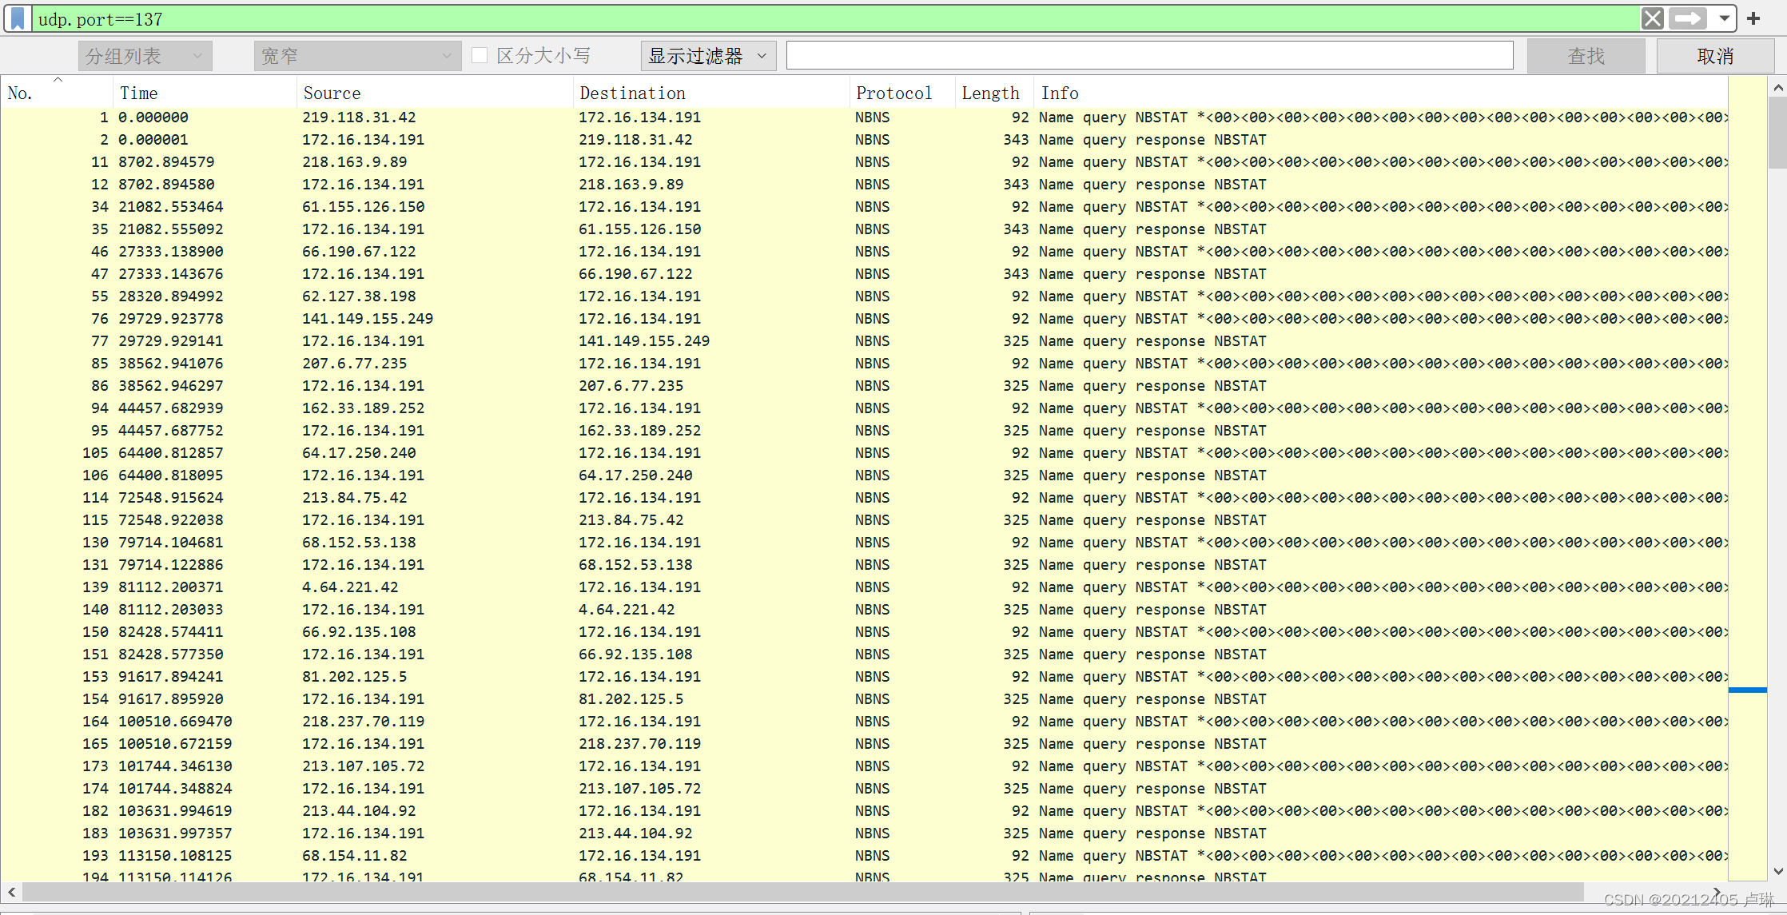Select packet 55 source 62.127.38.198
The width and height of the screenshot is (1787, 915).
pyautogui.click(x=864, y=296)
